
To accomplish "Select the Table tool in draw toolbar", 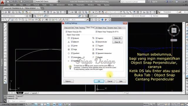I will pos(5,76).
